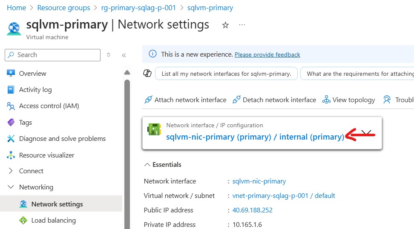Select 'Public IP address' label
The image size is (414, 229).
coord(168,210)
